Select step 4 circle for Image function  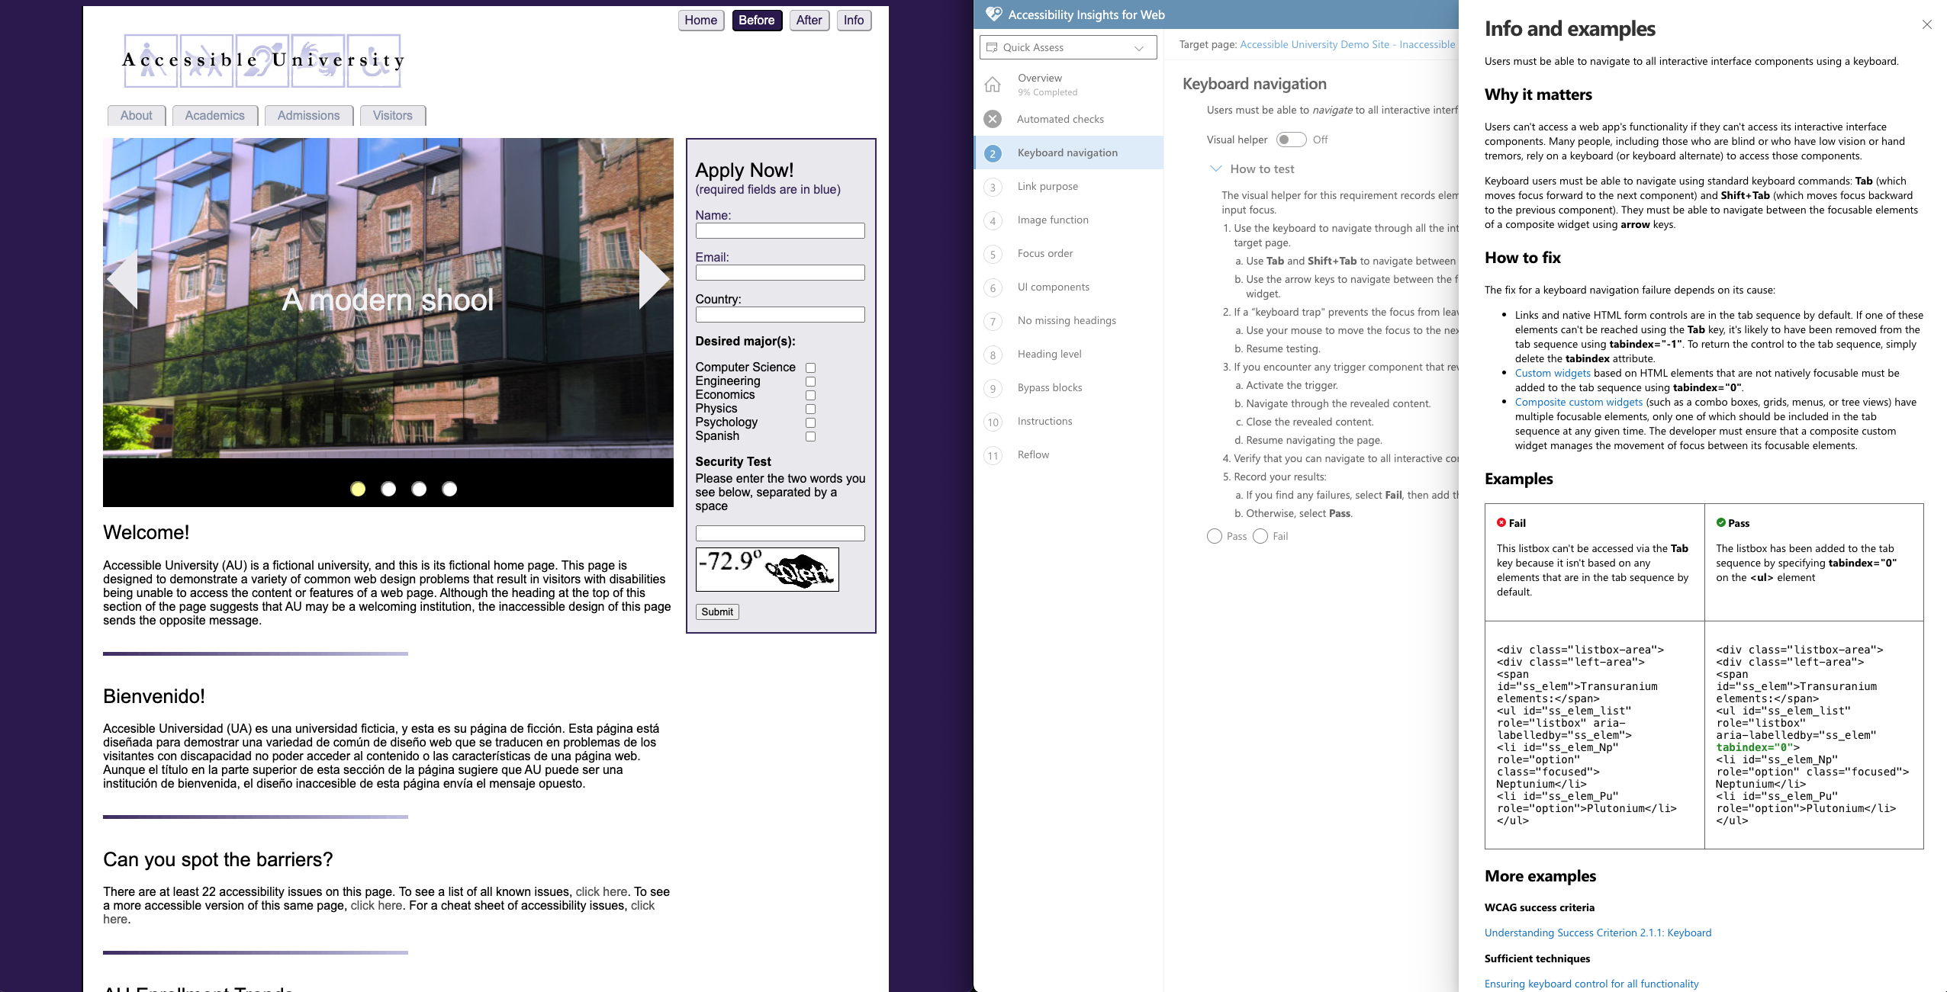993,221
